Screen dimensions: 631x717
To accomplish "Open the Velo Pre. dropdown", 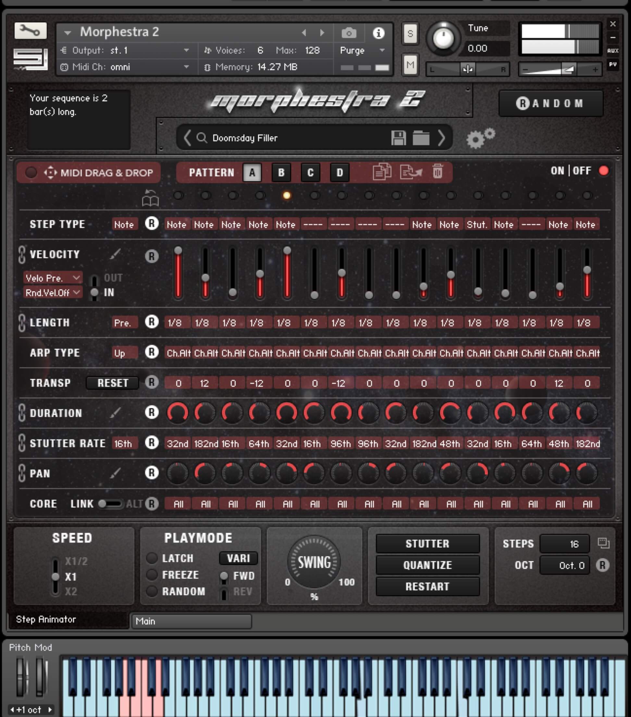I will click(53, 278).
